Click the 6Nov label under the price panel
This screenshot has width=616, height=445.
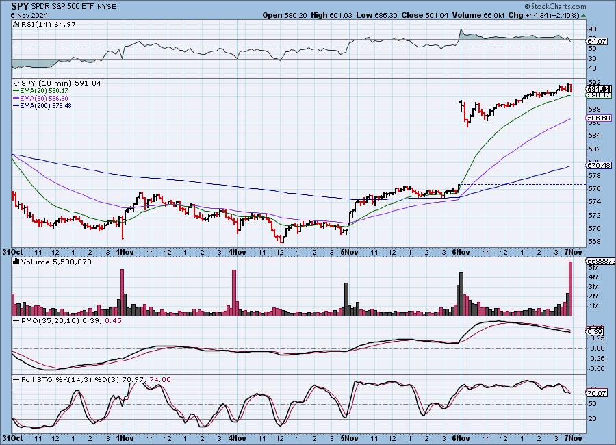tap(461, 252)
